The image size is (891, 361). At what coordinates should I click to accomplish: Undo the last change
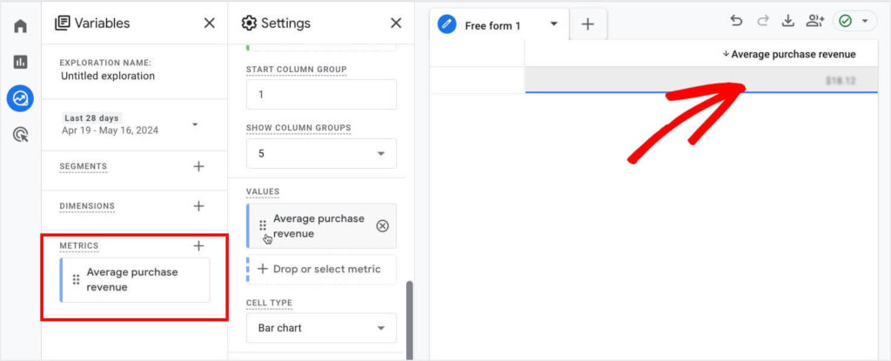[x=736, y=21]
